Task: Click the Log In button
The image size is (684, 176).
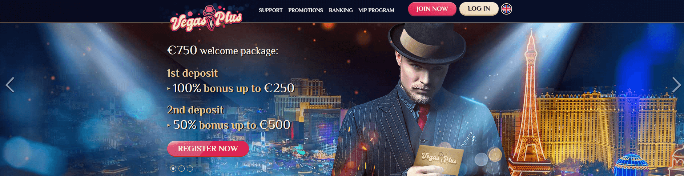Action: (x=479, y=9)
